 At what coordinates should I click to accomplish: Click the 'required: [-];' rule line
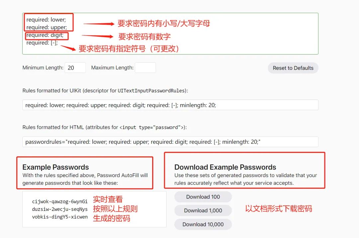pyautogui.click(x=42, y=43)
